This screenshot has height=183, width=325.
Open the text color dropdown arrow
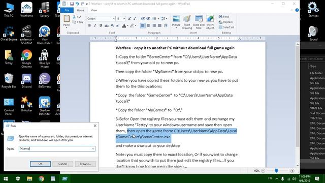(127, 25)
